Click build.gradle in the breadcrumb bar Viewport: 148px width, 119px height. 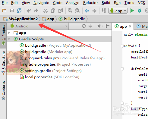point(72,19)
